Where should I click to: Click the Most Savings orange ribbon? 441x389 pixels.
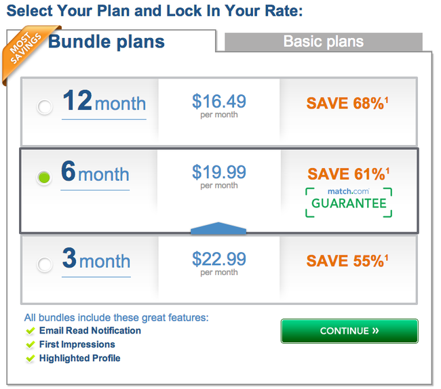click(26, 51)
